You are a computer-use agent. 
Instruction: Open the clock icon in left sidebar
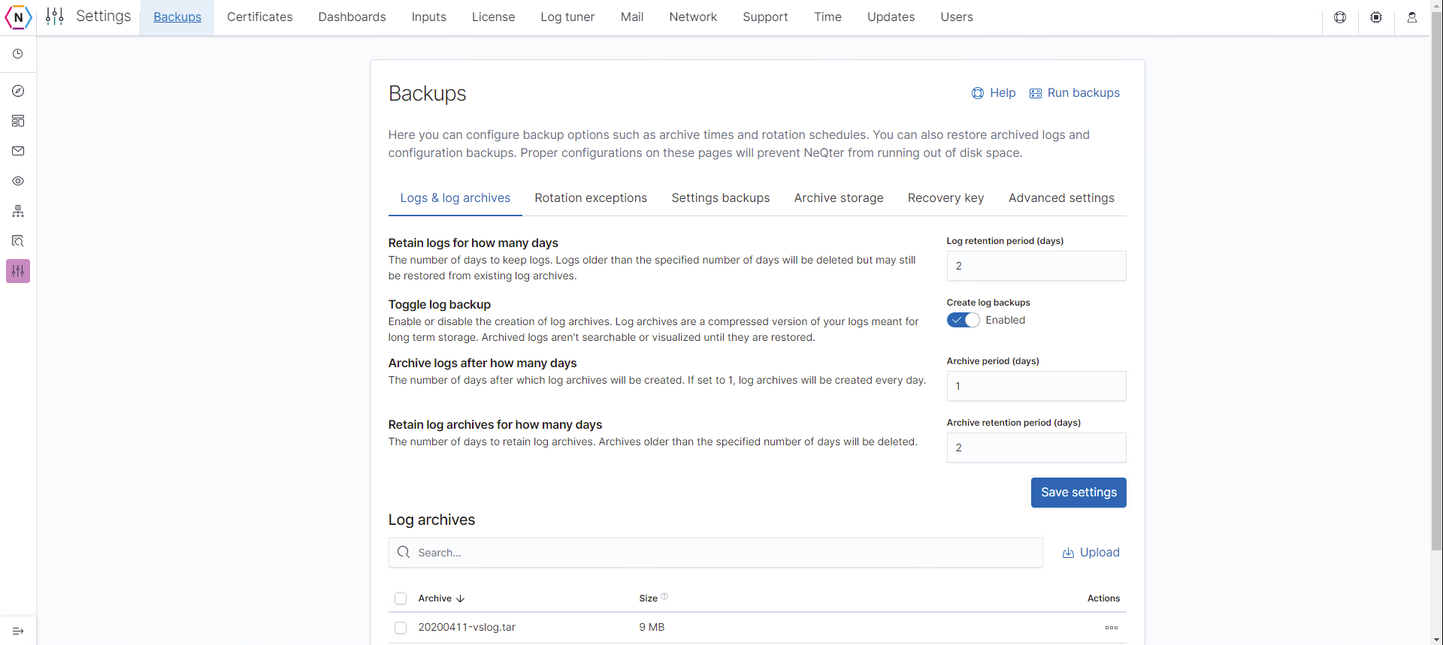18,54
